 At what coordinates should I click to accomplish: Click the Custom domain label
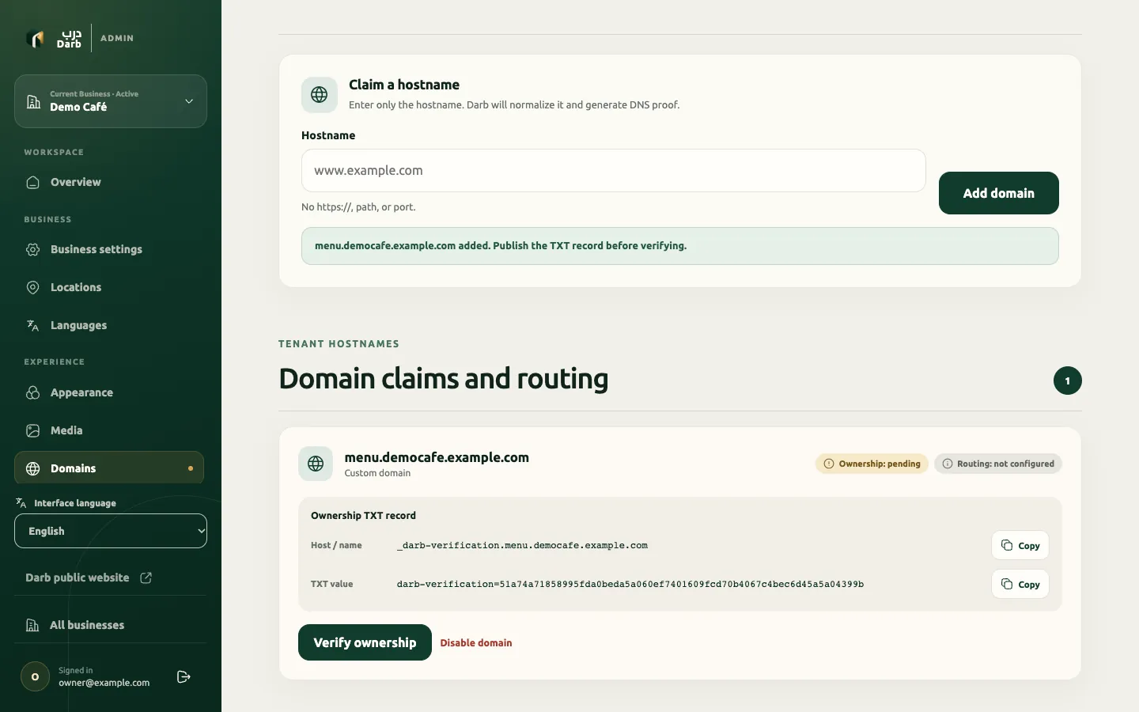(377, 473)
